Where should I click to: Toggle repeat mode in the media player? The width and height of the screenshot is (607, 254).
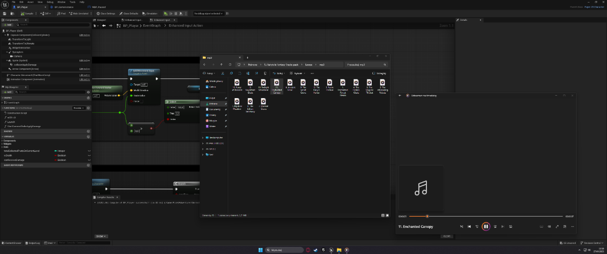coord(511,226)
